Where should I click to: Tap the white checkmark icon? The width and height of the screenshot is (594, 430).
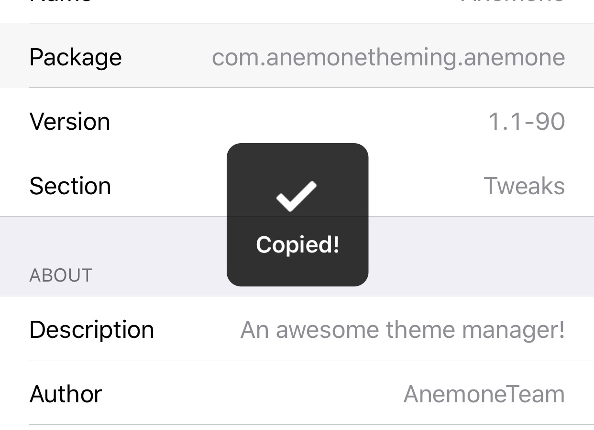coord(297,196)
